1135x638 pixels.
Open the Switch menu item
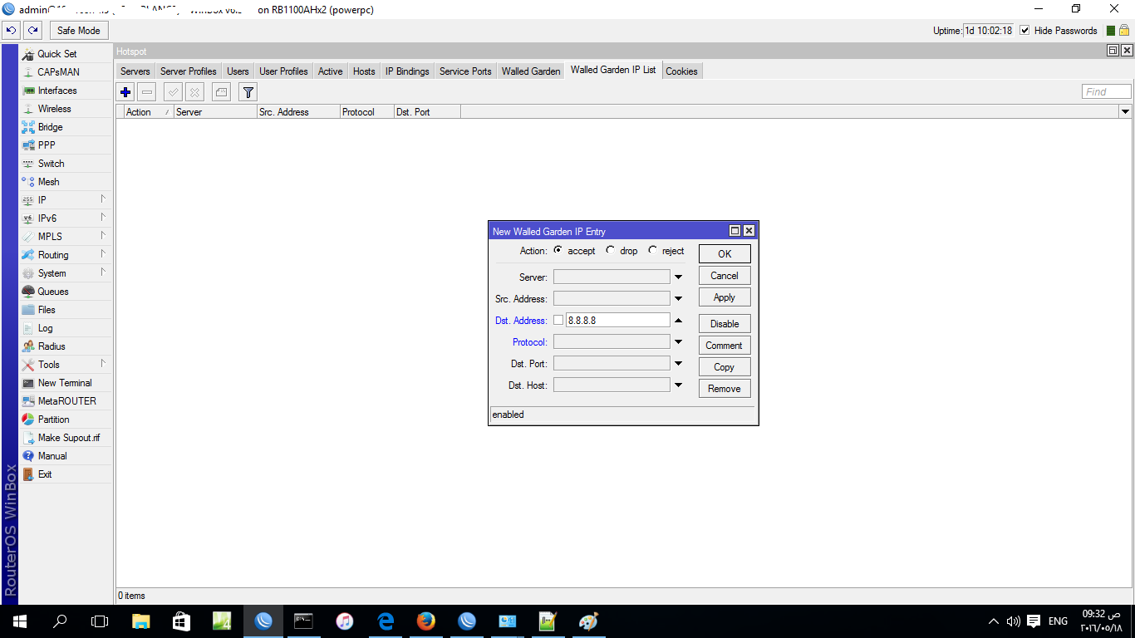[66, 164]
